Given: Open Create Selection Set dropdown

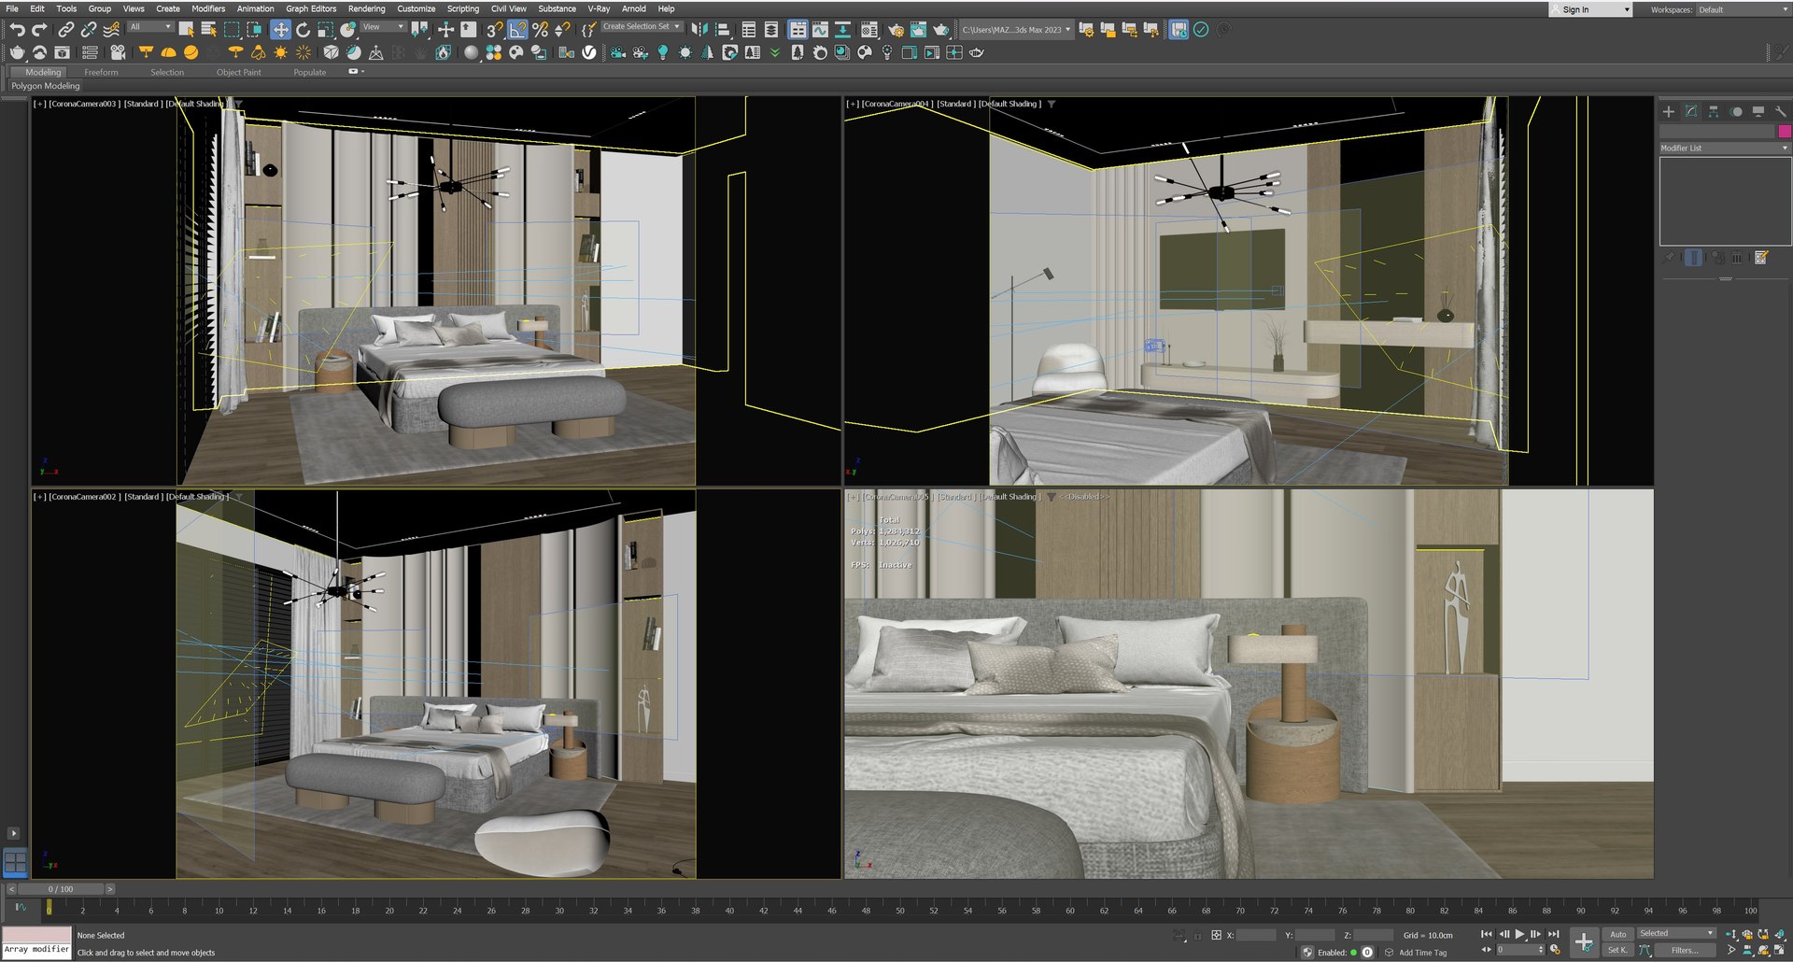Looking at the screenshot, I should click(641, 27).
